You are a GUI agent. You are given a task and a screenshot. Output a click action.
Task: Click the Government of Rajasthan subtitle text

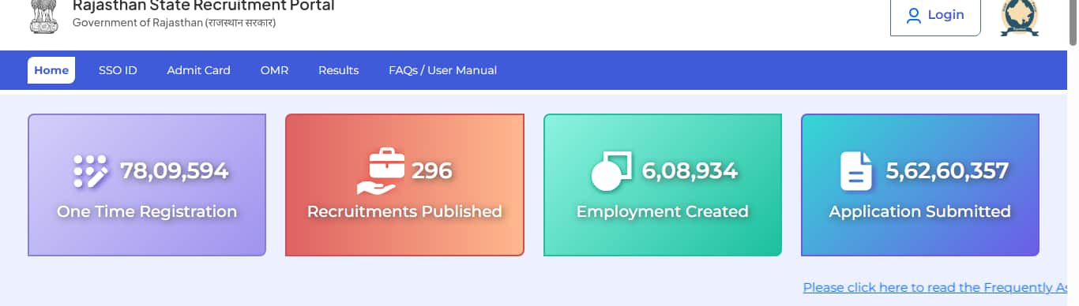pos(174,22)
